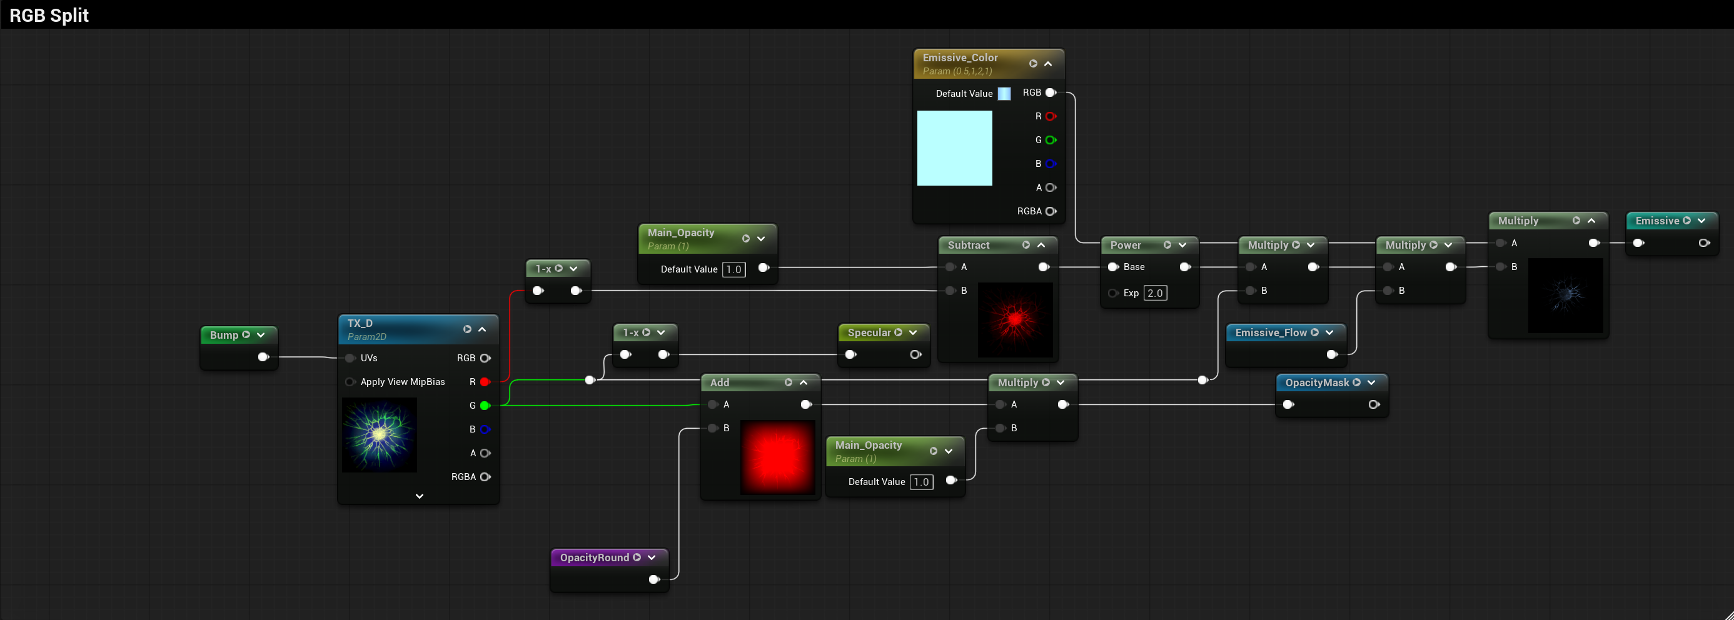Toggle the Emissive_Color node preview icon
This screenshot has width=1734, height=620.
pos(1033,64)
